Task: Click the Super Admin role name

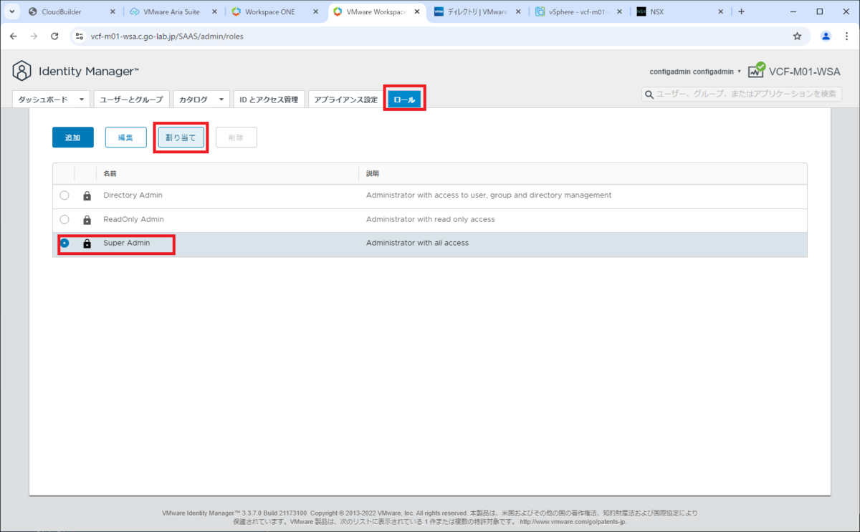Action: (x=127, y=243)
